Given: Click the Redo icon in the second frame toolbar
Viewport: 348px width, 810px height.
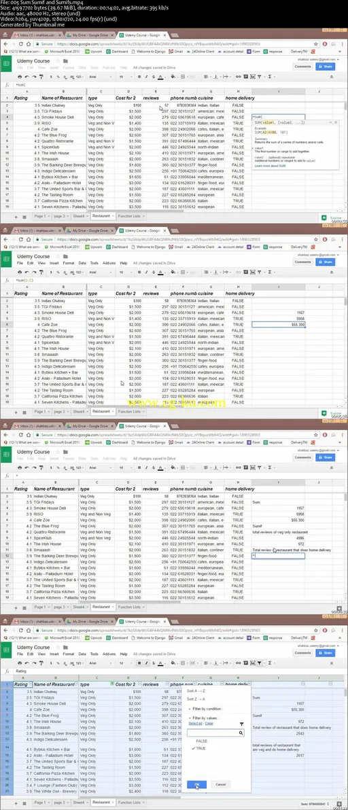Looking at the screenshot, I should (x=35, y=272).
